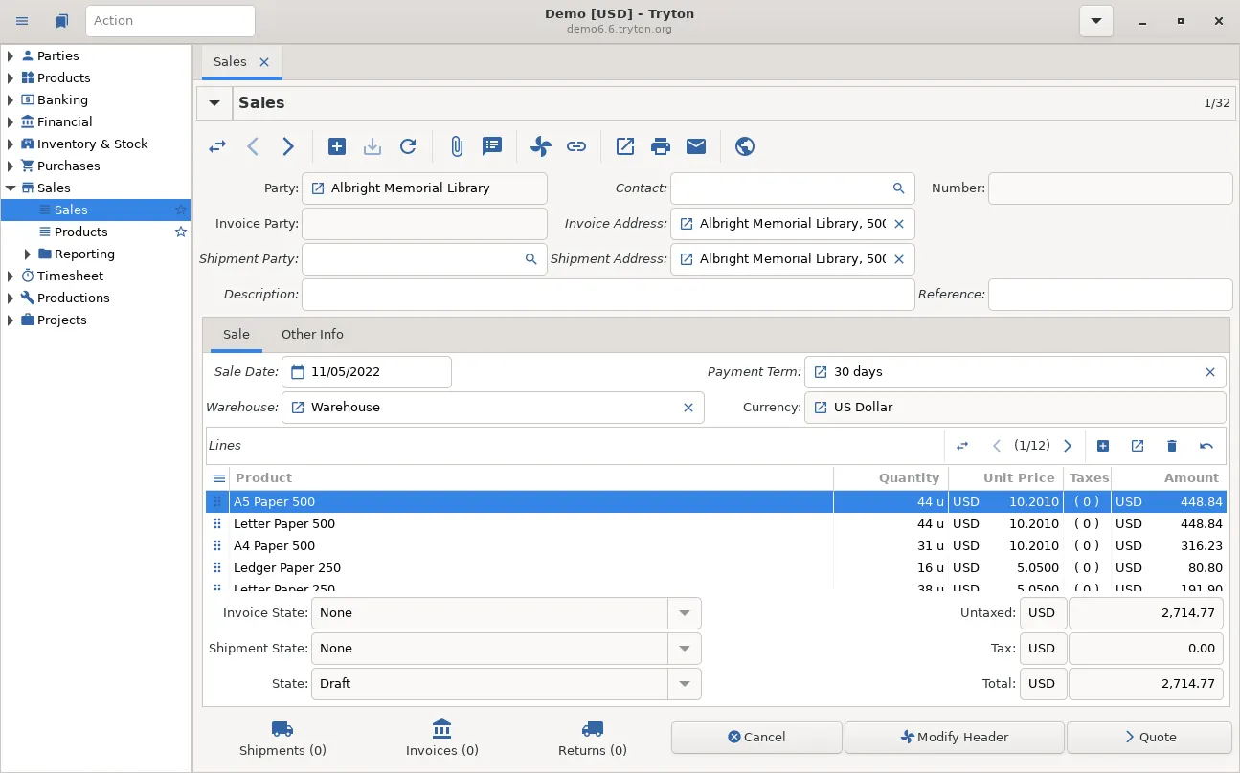Click the print report icon

[x=661, y=146]
